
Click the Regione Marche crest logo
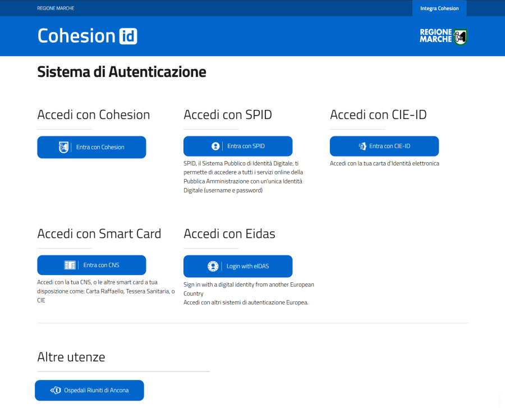coord(461,36)
